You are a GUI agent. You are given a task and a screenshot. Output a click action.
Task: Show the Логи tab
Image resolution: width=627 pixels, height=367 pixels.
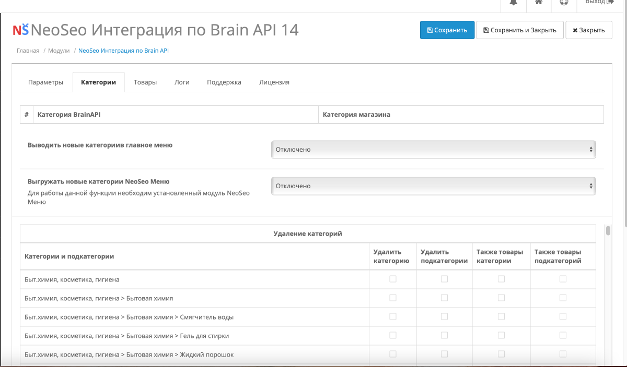click(182, 82)
